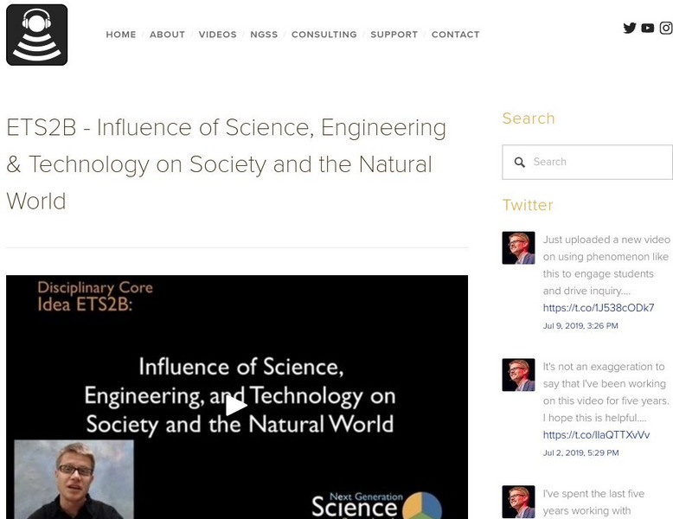The height and width of the screenshot is (519, 673).
Task: Click the headphones site logo
Action: [x=36, y=35]
